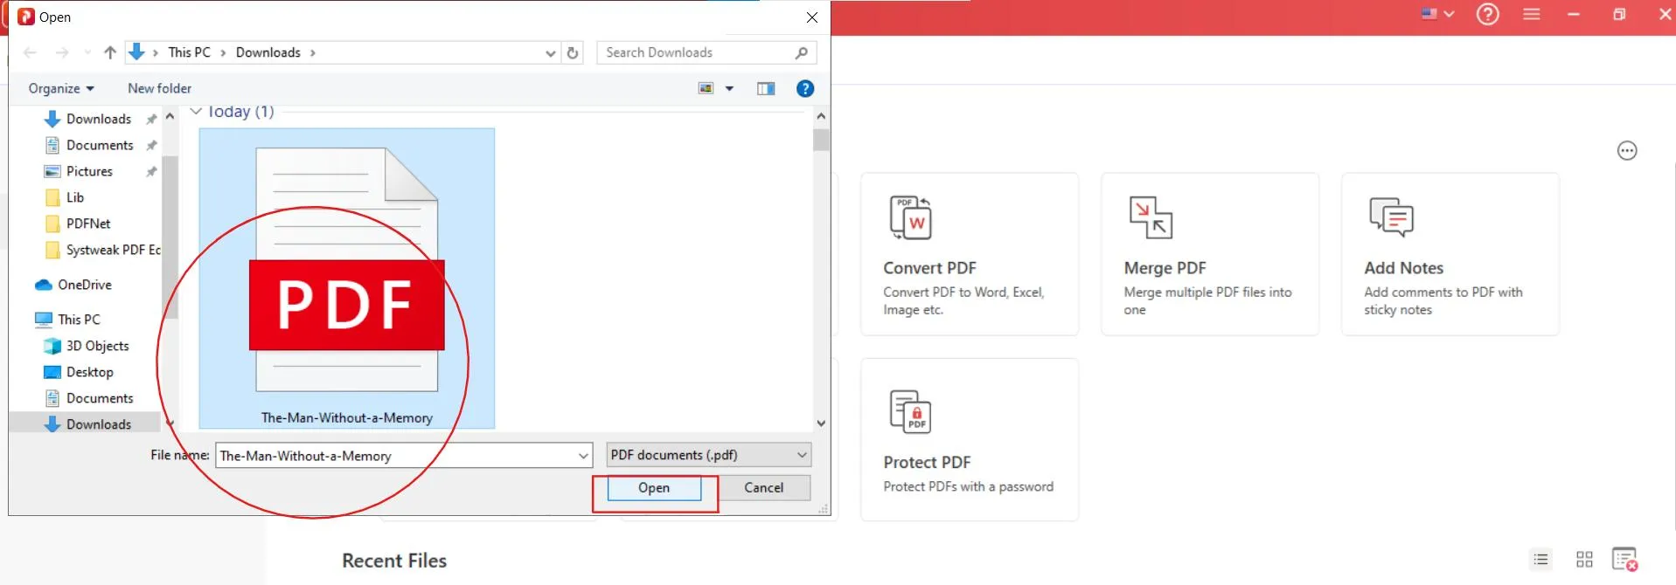Open the Organize menu

60,88
